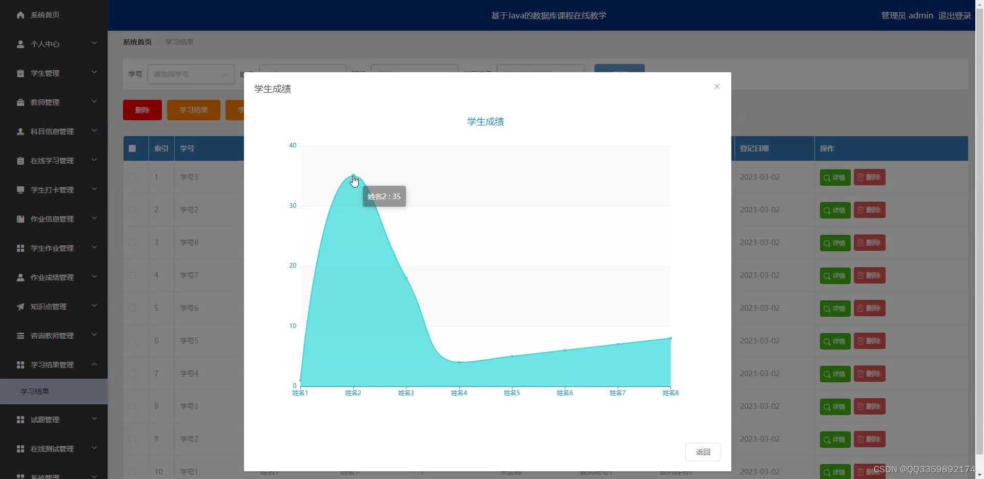Image resolution: width=984 pixels, height=479 pixels.
Task: Click the 姓名2 data point on the chart
Action: 353,176
